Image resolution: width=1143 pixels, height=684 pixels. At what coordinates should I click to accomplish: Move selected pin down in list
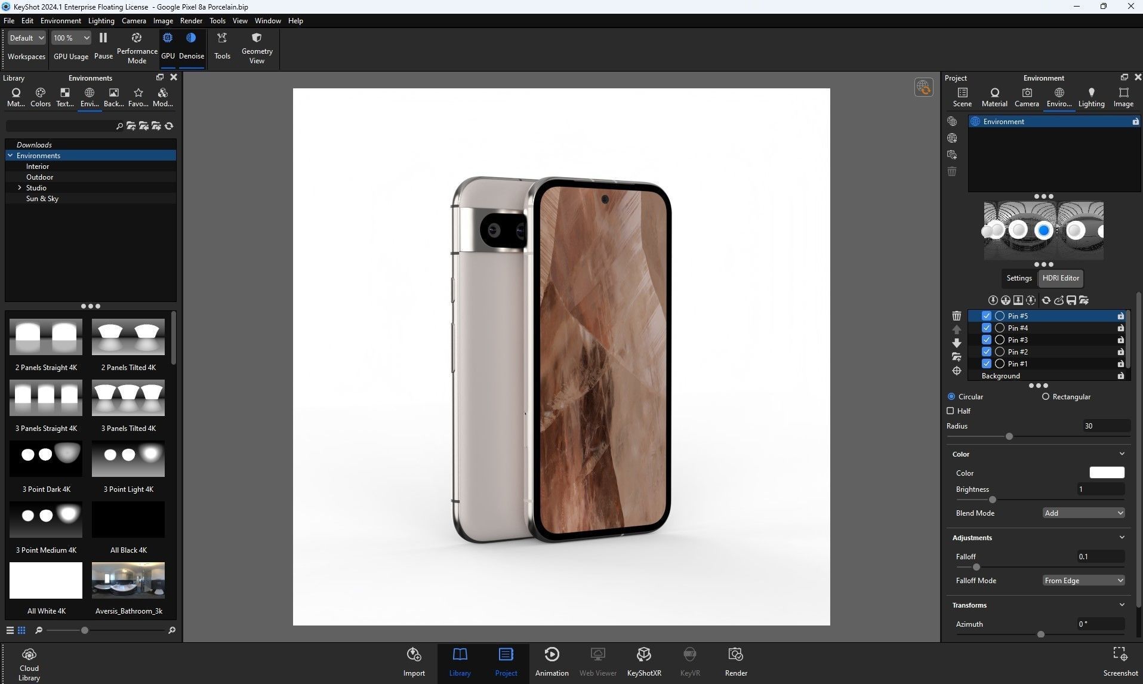pos(956,343)
